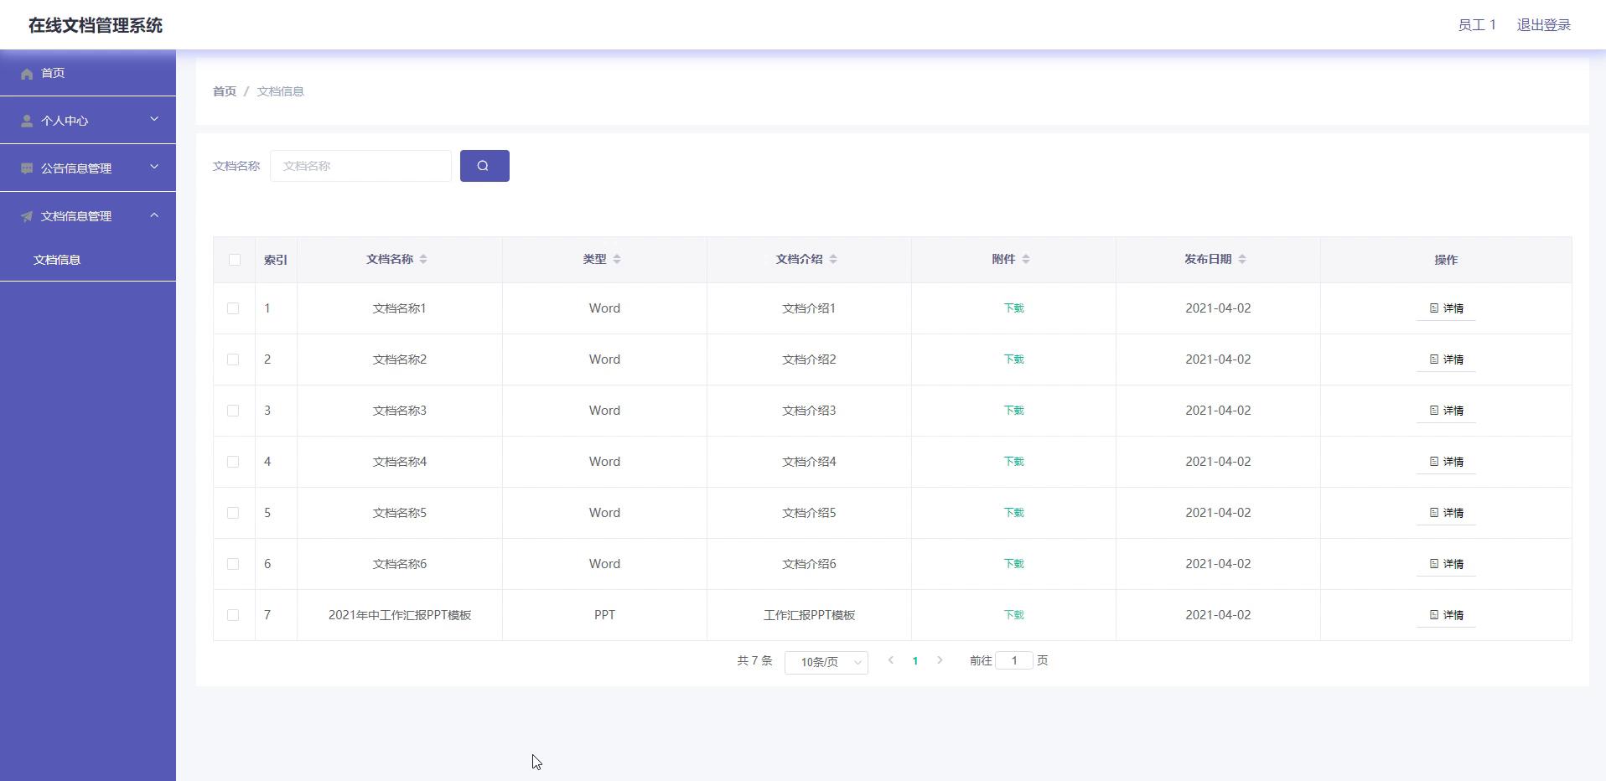
Task: Click 退出登录 to log out
Action: (x=1543, y=25)
